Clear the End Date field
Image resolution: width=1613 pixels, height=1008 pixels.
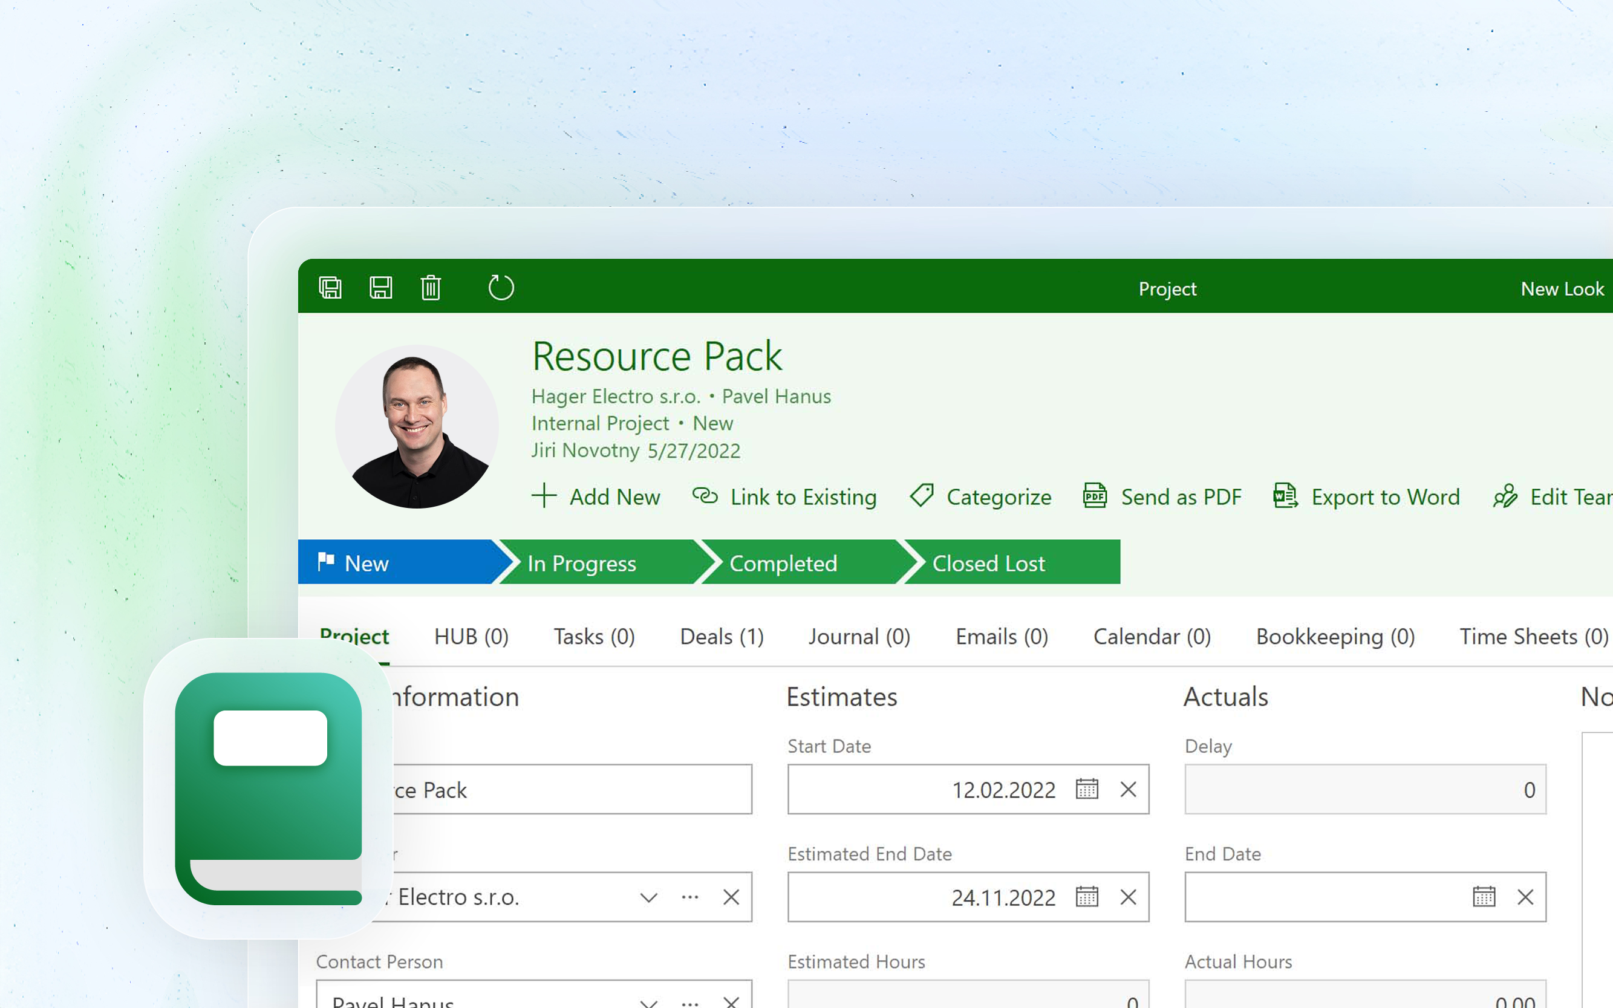coord(1526,897)
